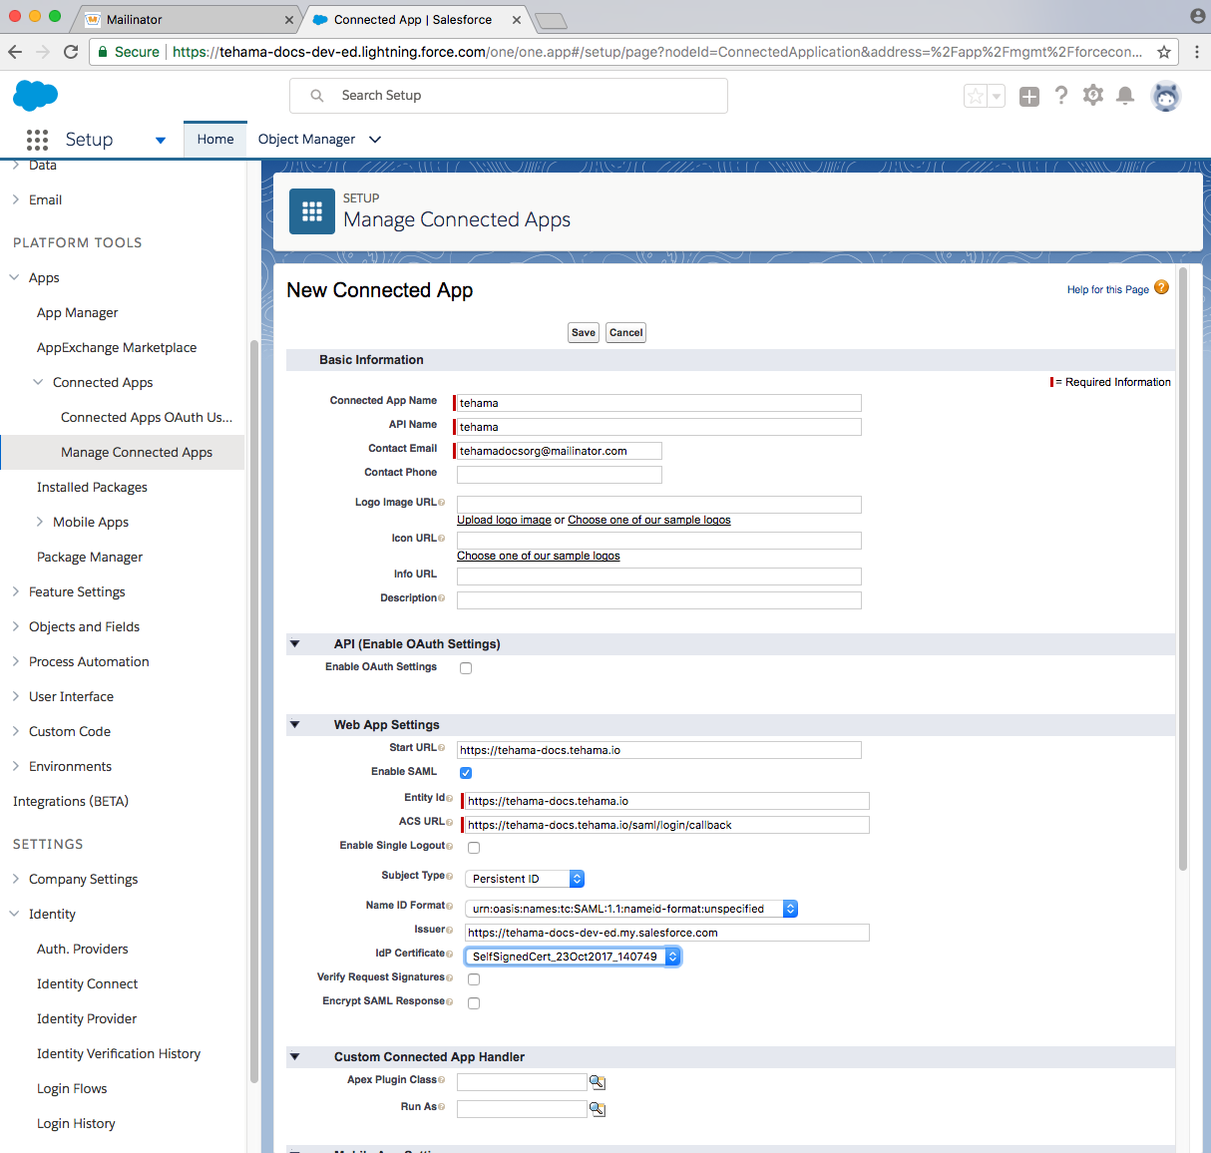Check Encrypt SAML Response

click(474, 1003)
